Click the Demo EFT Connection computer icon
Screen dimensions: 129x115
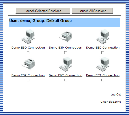pyautogui.click(x=103, y=64)
